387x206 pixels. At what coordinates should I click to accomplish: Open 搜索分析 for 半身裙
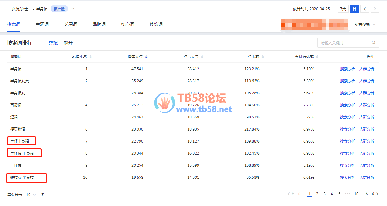click(x=348, y=69)
